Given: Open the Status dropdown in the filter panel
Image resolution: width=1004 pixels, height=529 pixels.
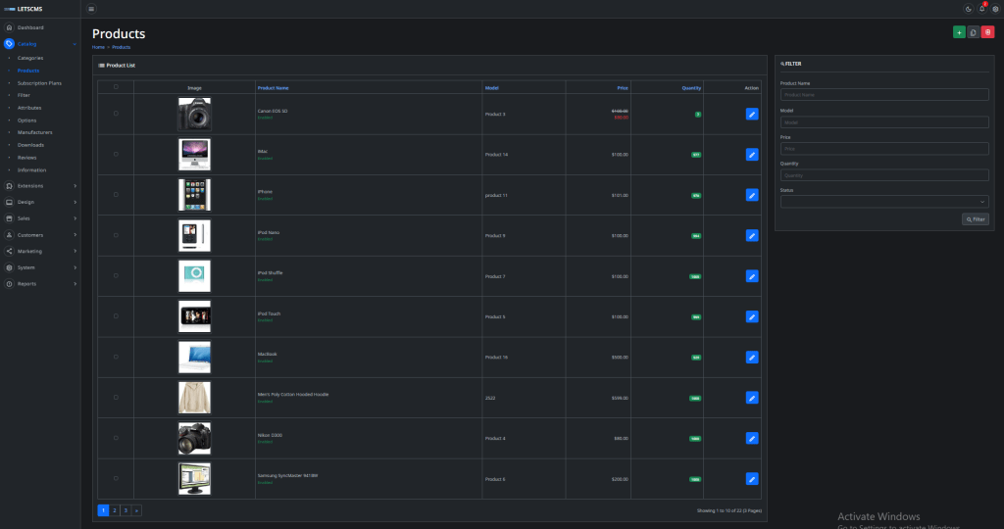Looking at the screenshot, I should (x=883, y=202).
